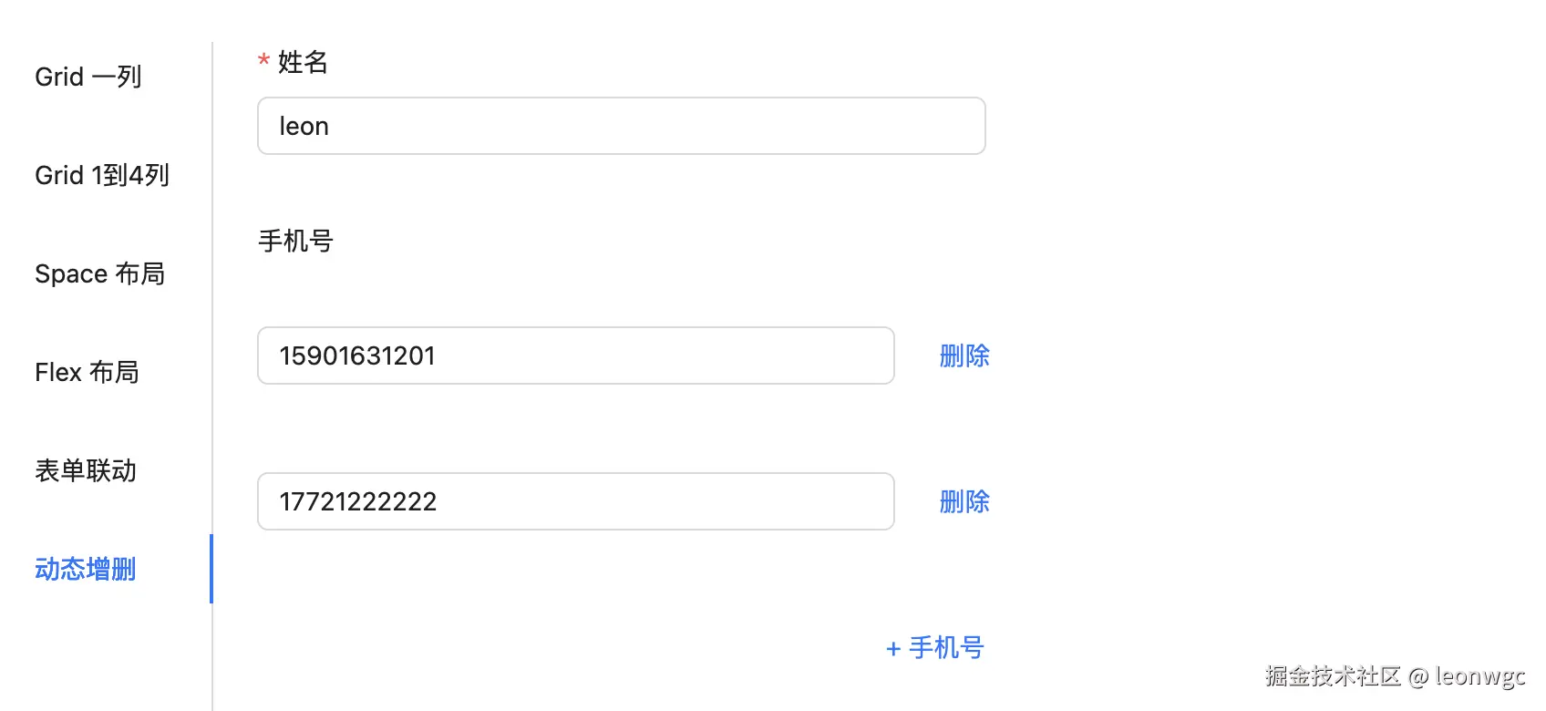Click the 手机号 section label
The image size is (1546, 711).
(295, 241)
